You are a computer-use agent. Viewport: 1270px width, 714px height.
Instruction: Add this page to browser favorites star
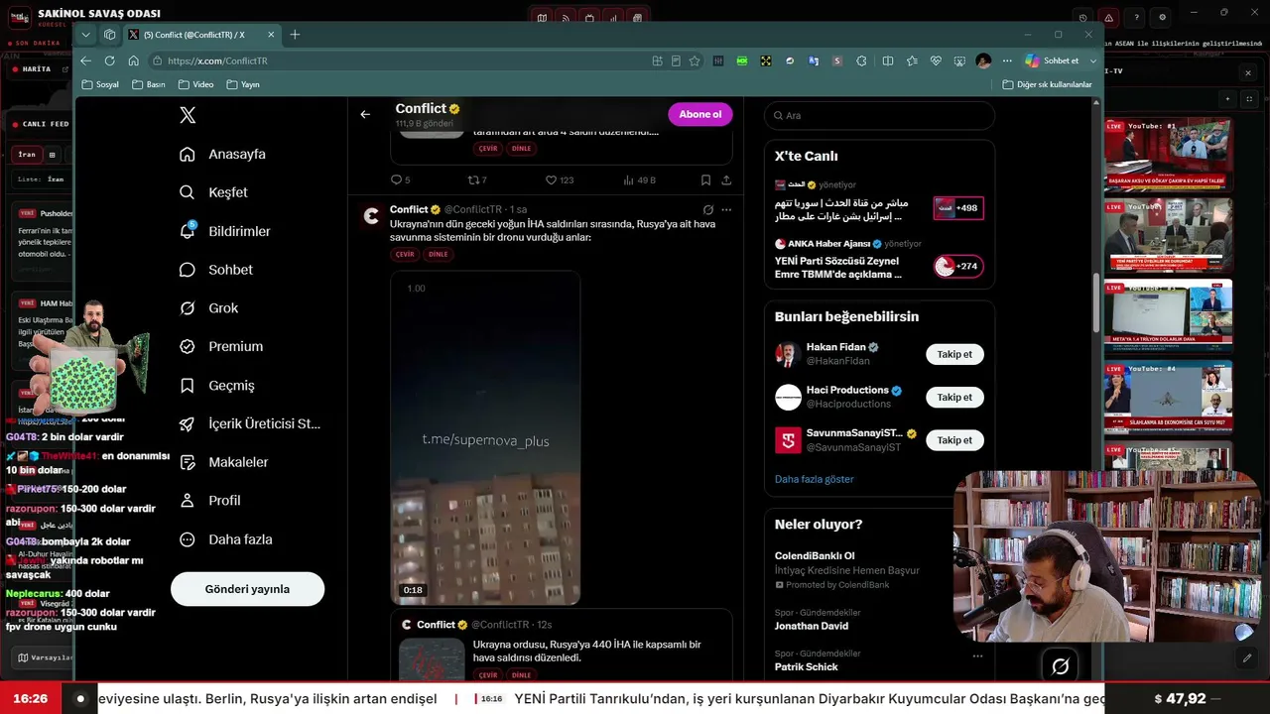click(695, 60)
